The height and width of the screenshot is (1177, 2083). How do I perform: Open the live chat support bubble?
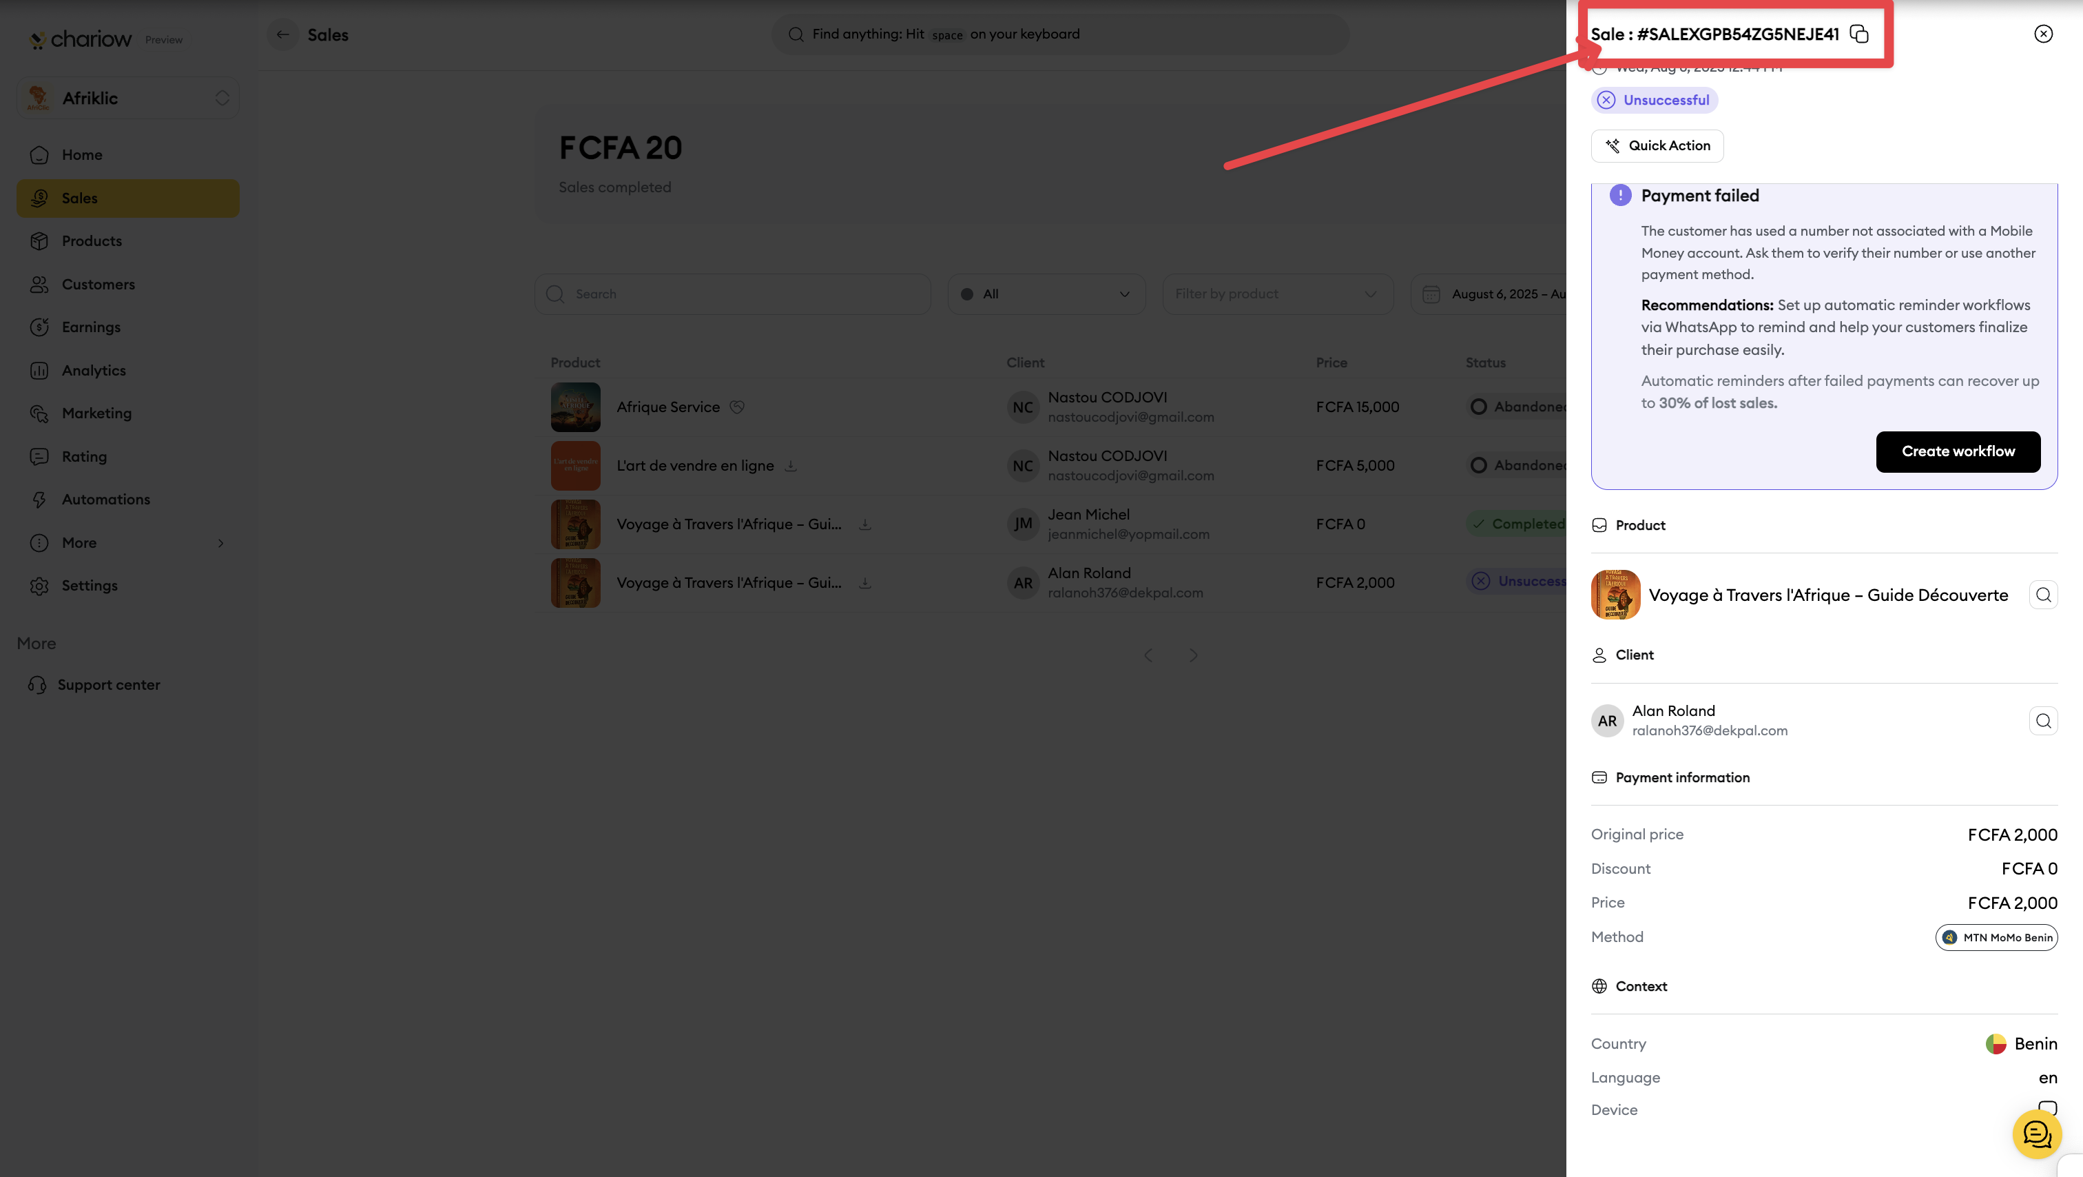point(2037,1134)
